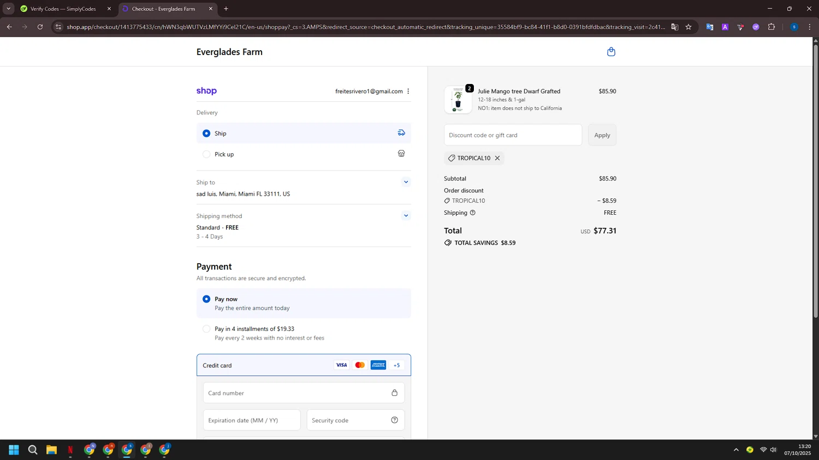The width and height of the screenshot is (819, 460).
Task: Expand the Ship to address section
Action: click(x=406, y=182)
